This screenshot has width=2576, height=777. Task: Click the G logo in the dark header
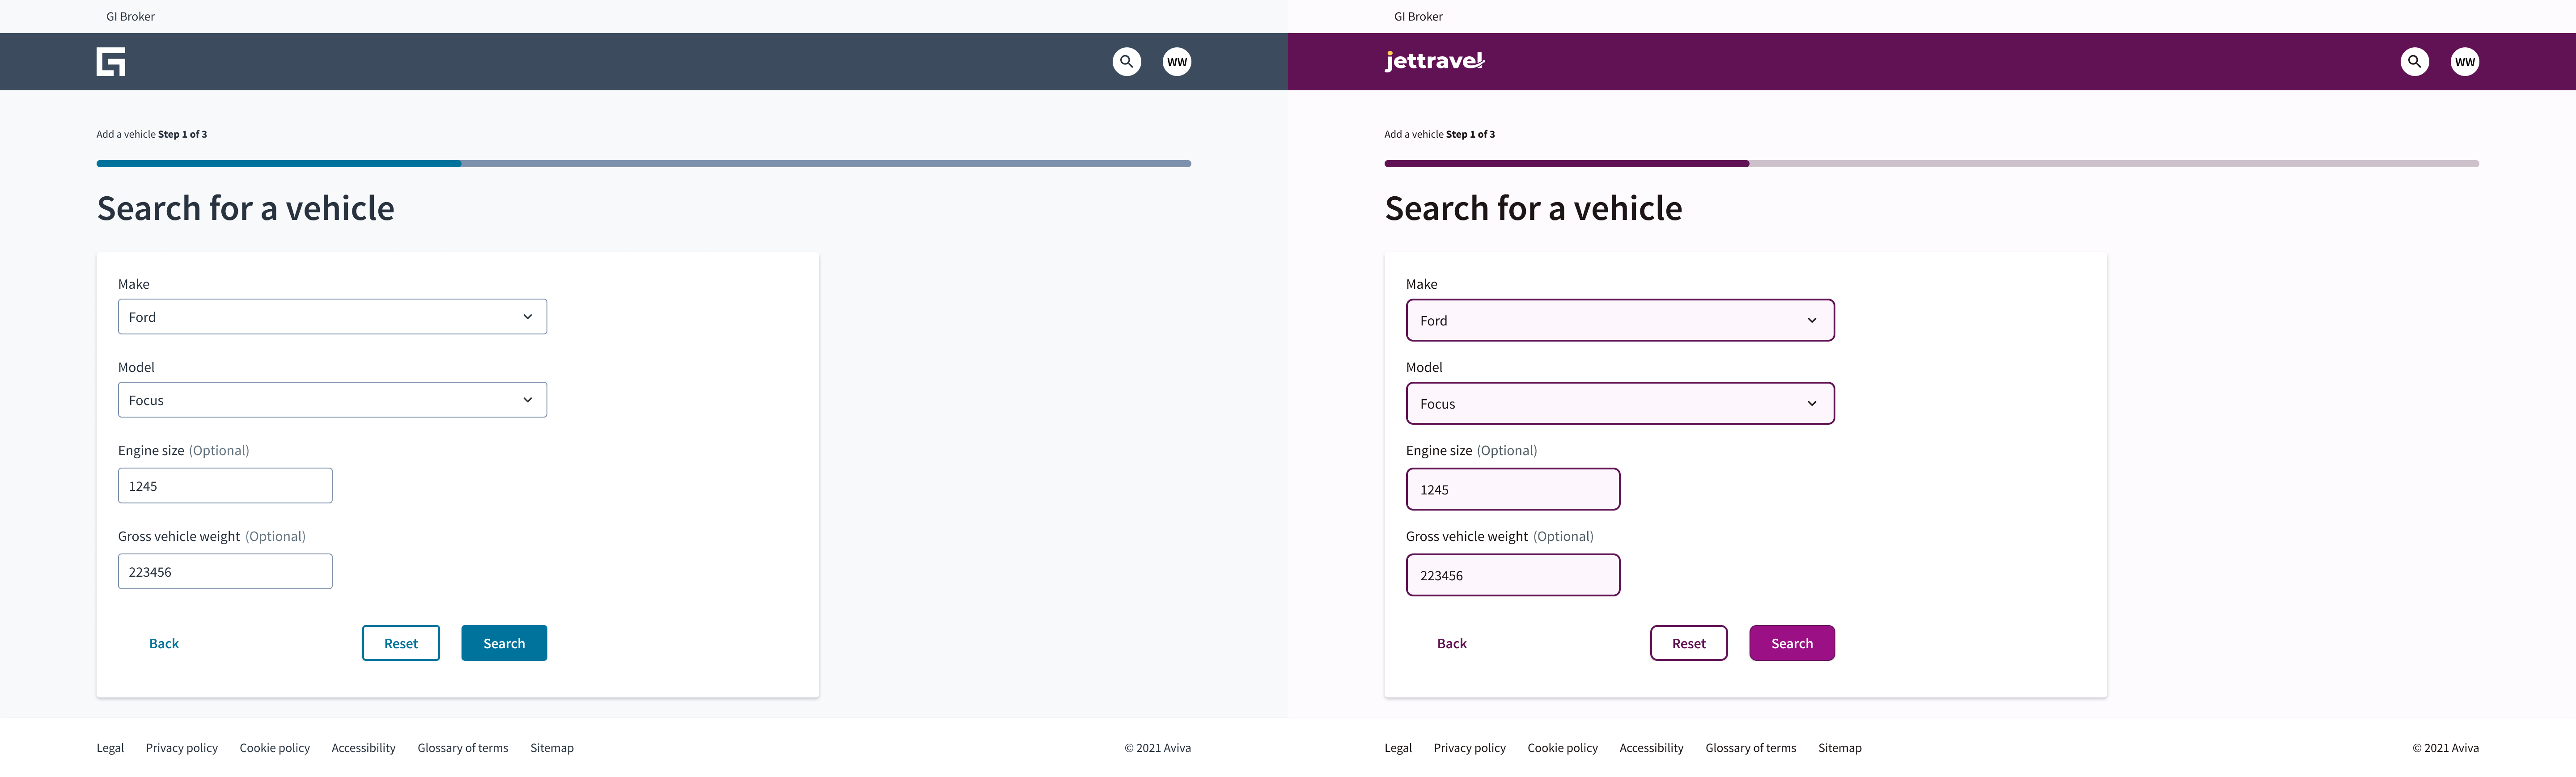click(x=111, y=61)
